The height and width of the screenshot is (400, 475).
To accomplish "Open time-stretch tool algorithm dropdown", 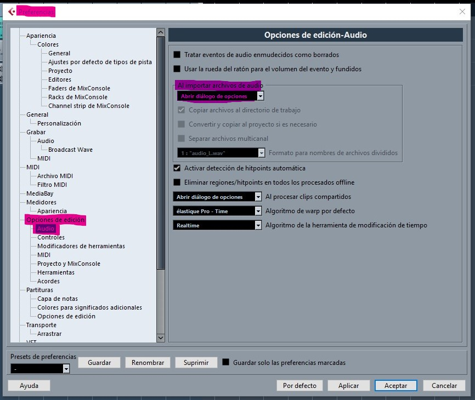I will (x=217, y=225).
